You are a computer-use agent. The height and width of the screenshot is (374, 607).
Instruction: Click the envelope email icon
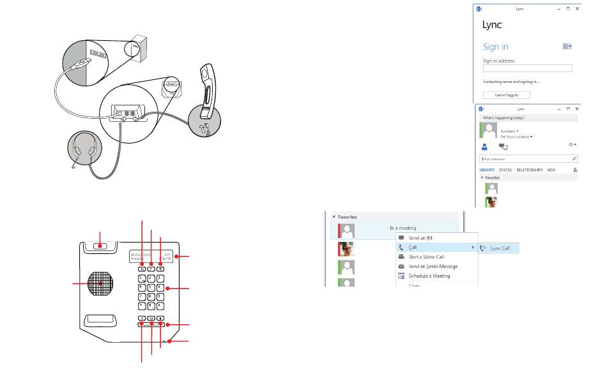(x=401, y=267)
